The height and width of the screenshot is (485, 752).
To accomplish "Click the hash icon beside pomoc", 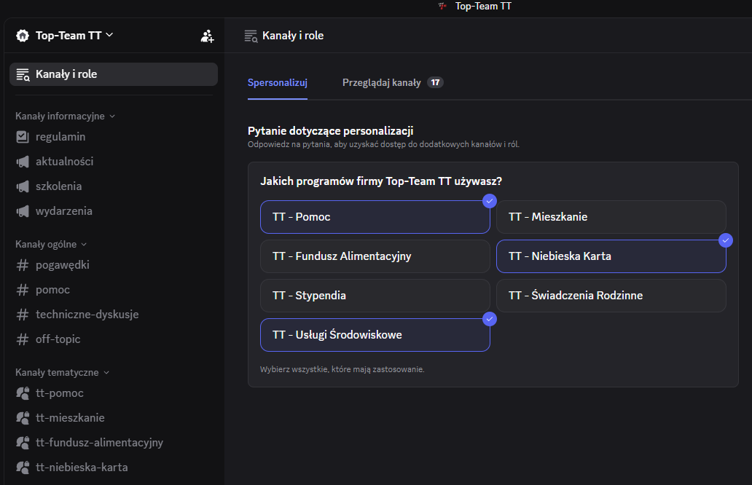I will (23, 289).
